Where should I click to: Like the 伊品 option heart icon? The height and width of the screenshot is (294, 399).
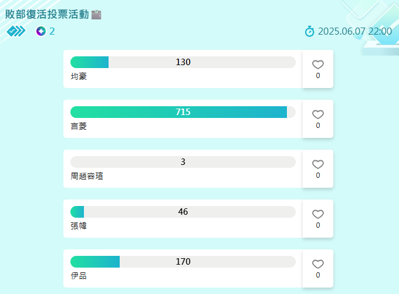(x=318, y=264)
